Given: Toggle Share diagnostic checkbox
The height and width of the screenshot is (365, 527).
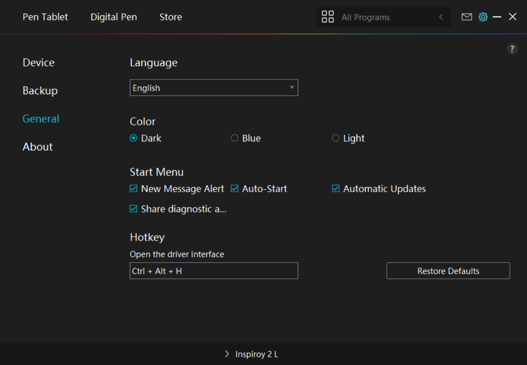Looking at the screenshot, I should tap(133, 209).
